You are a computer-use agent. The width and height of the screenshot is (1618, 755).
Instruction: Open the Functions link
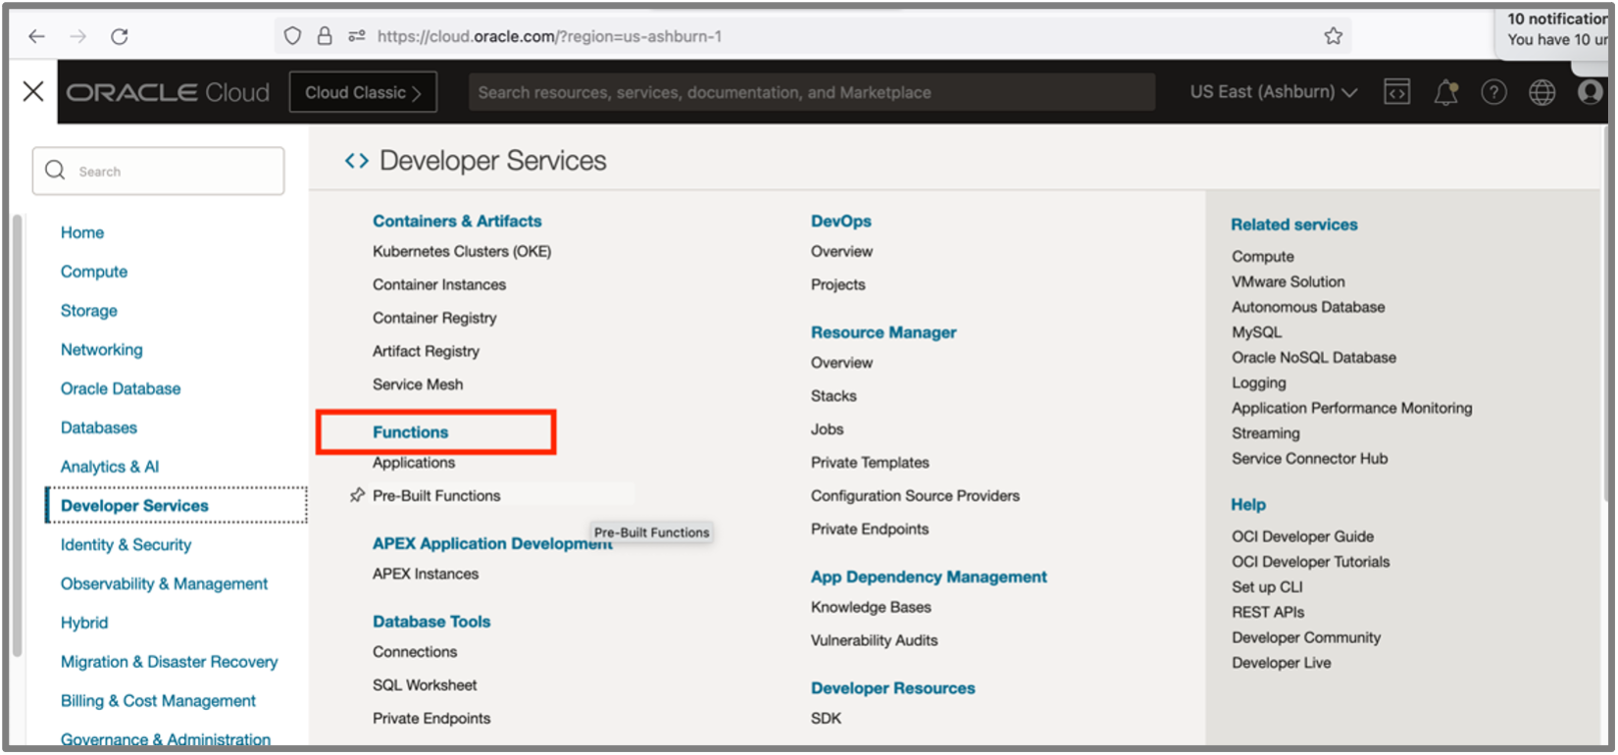click(410, 431)
